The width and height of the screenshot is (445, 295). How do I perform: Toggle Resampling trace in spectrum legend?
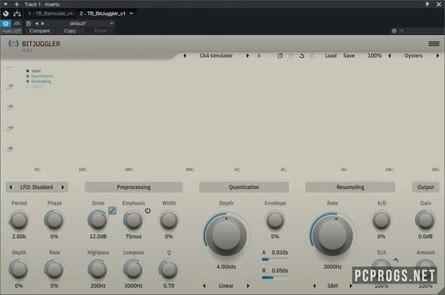[x=38, y=81]
